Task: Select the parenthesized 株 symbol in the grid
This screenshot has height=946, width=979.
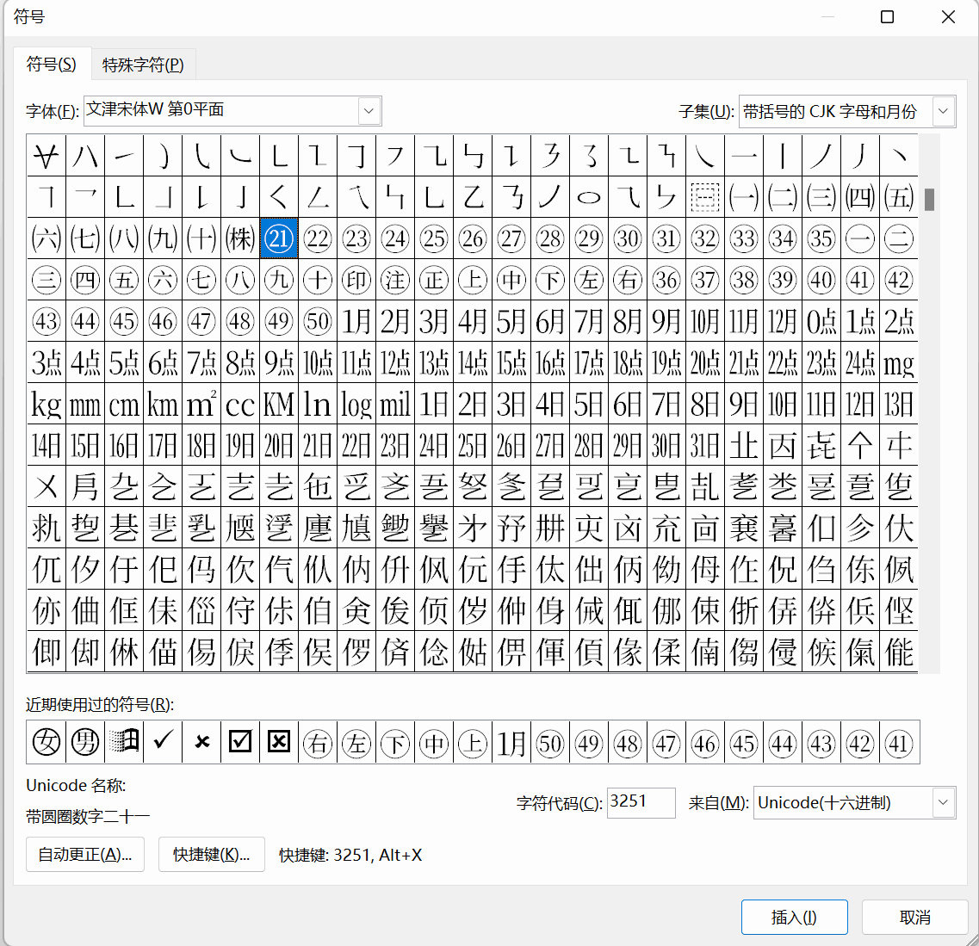Action: (x=239, y=238)
